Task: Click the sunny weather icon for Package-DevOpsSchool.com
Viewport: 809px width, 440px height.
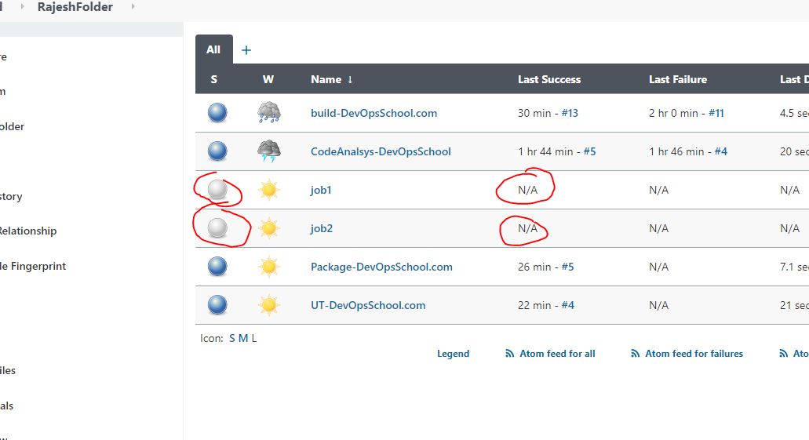Action: pyautogui.click(x=269, y=267)
